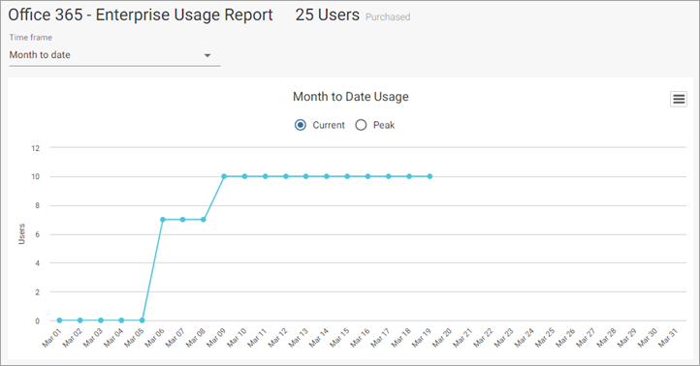Click the Mar 05 data point at zero

tap(142, 320)
